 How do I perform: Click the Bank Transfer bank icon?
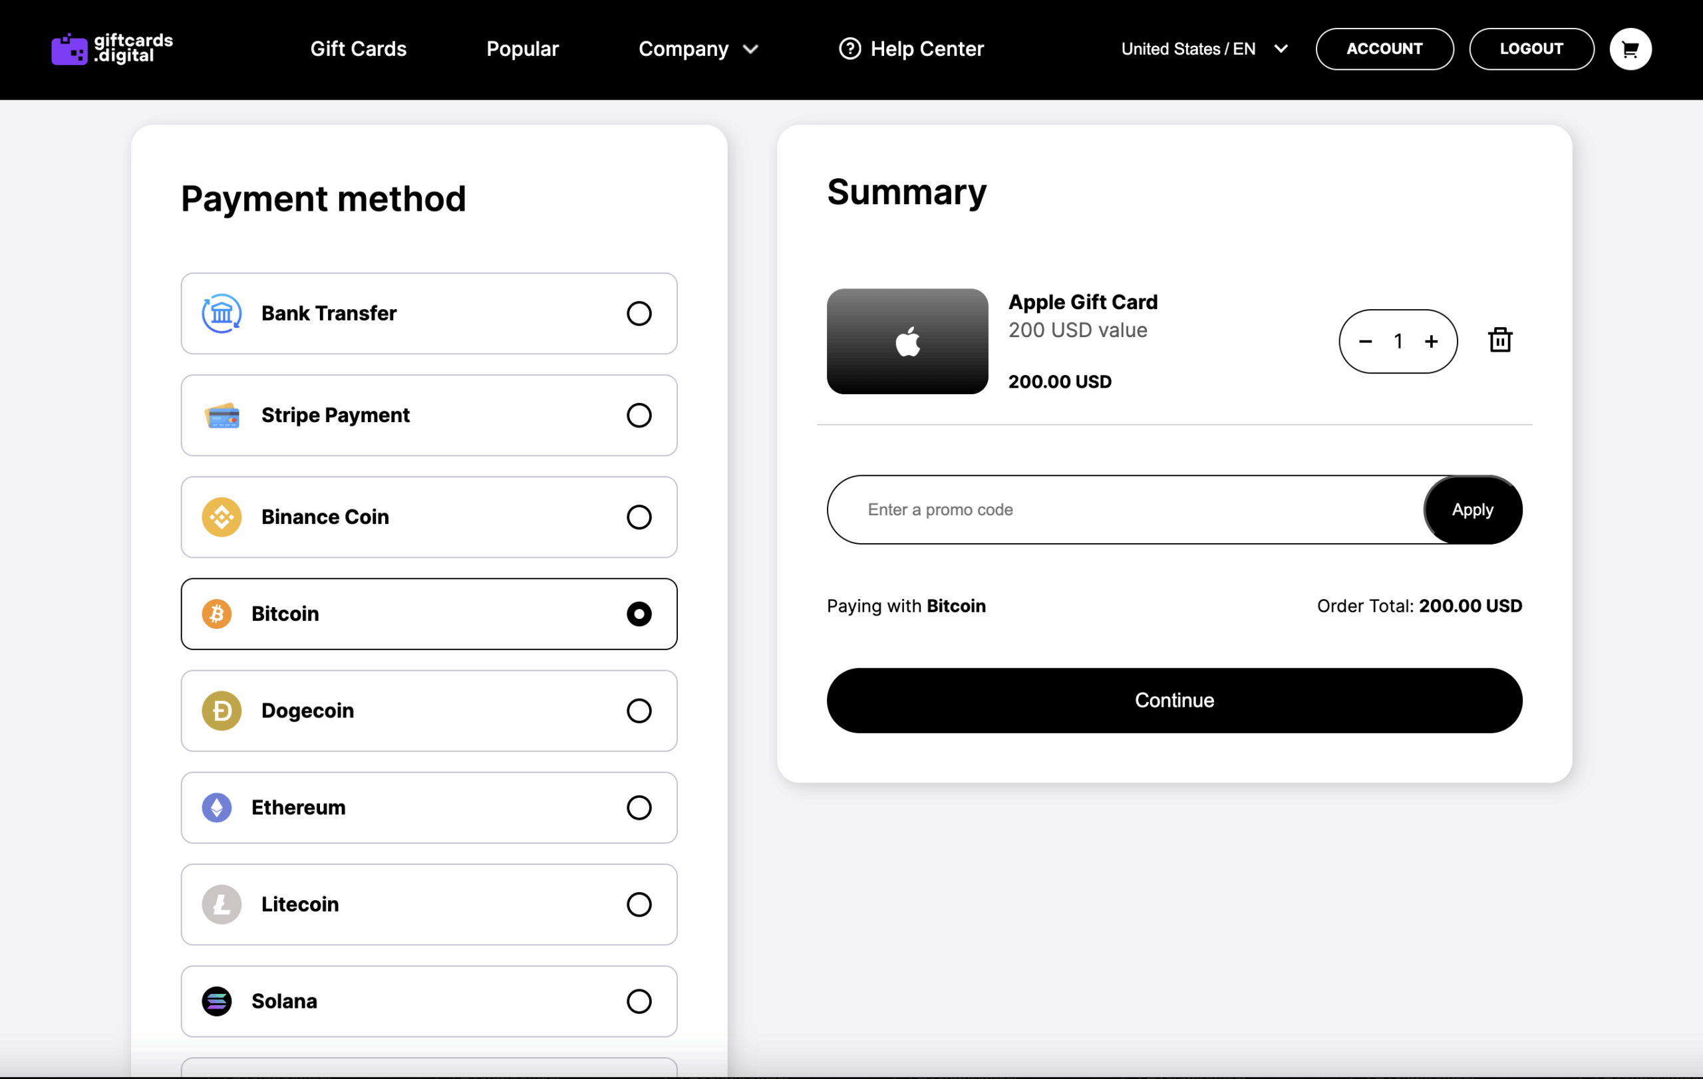(x=222, y=313)
